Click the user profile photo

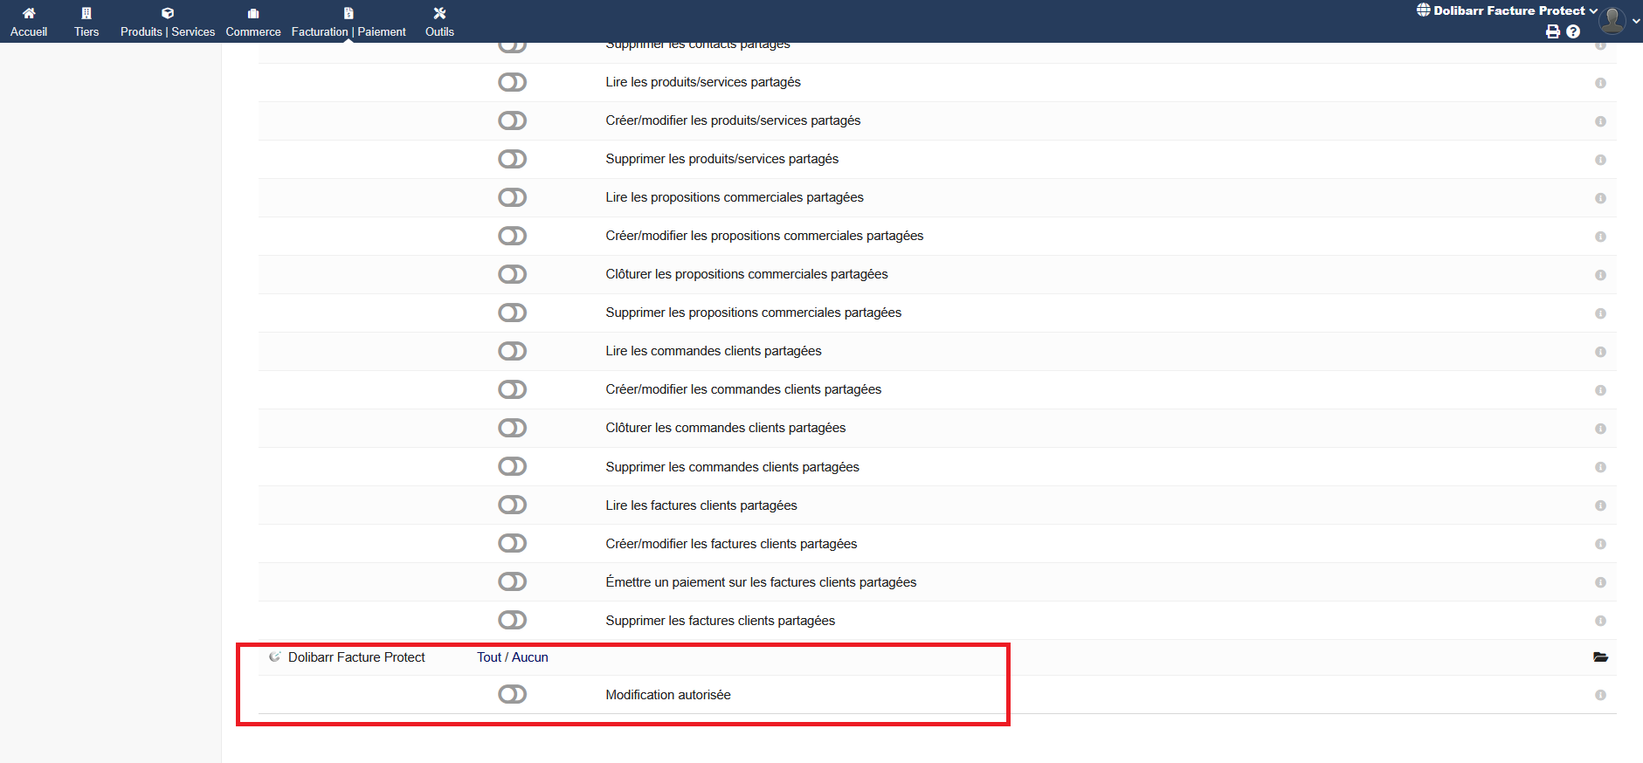(1612, 20)
